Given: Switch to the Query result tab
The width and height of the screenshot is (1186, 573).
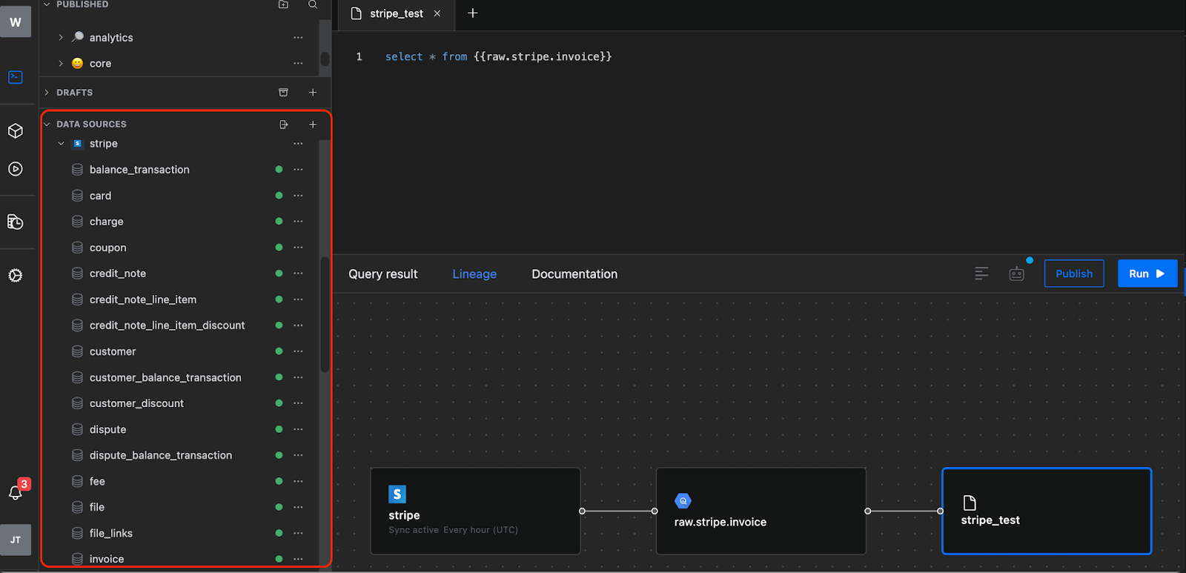Looking at the screenshot, I should pyautogui.click(x=383, y=274).
